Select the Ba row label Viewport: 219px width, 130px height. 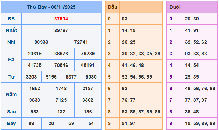click(x=11, y=60)
